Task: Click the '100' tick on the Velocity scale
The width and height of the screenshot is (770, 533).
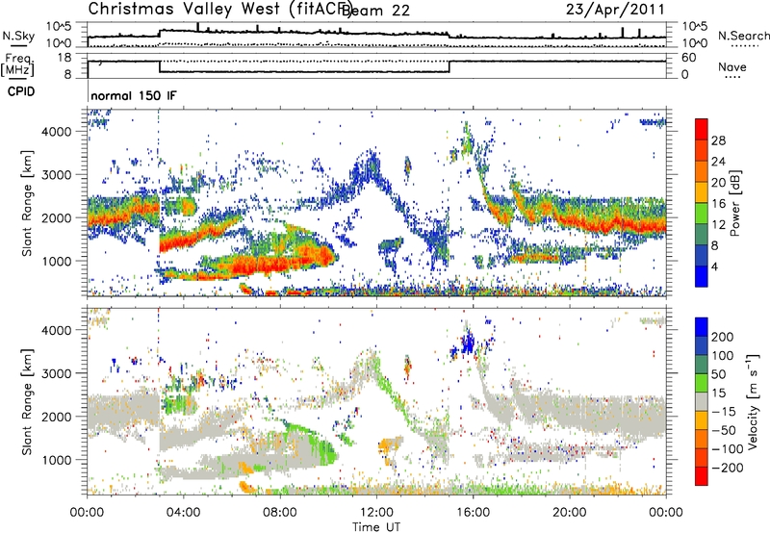Action: click(723, 355)
